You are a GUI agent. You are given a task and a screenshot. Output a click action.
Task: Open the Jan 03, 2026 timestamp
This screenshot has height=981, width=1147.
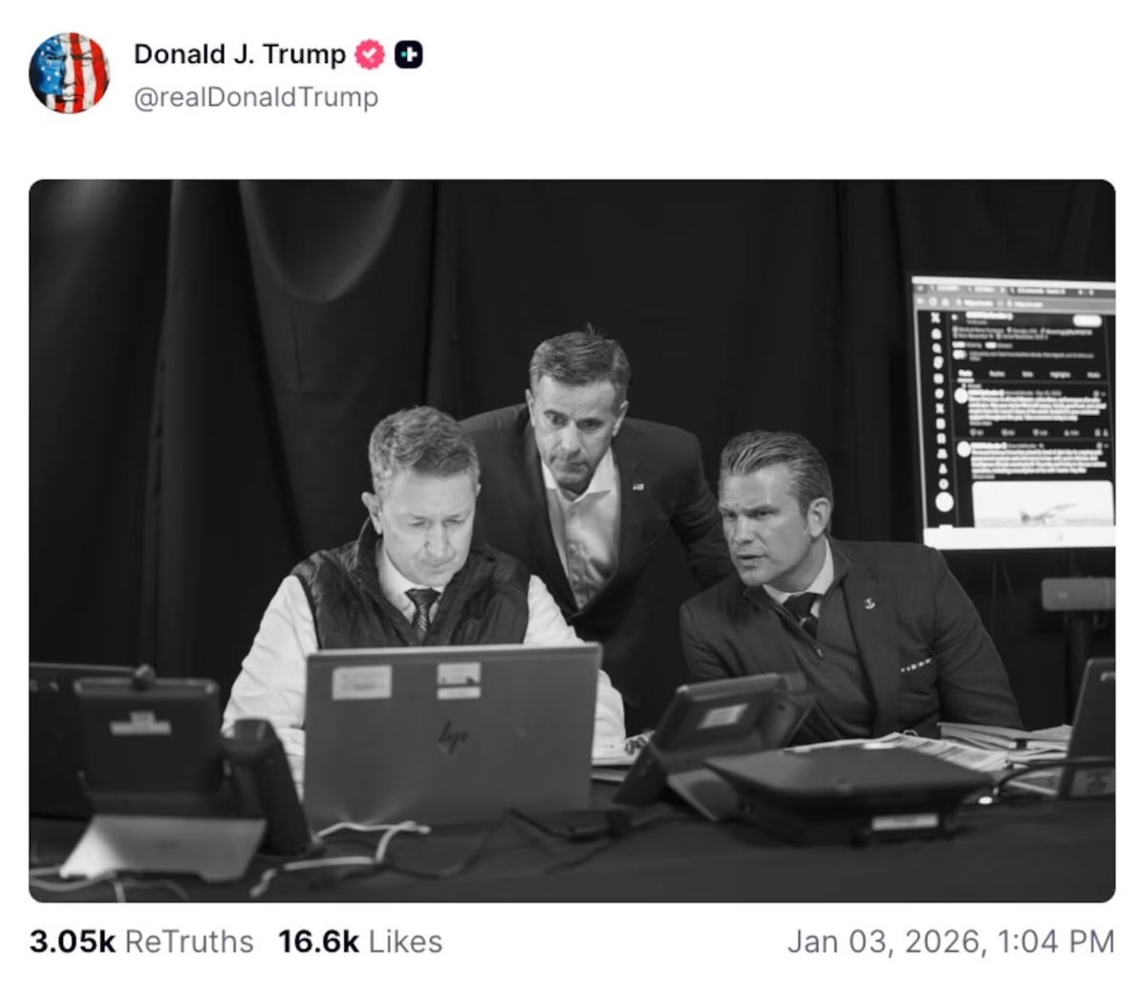click(x=951, y=942)
